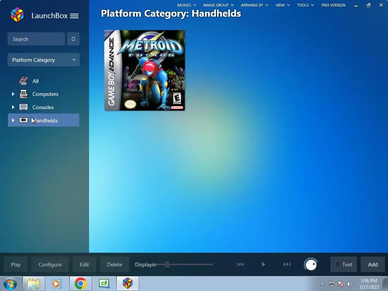The height and width of the screenshot is (291, 388).
Task: Select the Consoles tree item
Action: [43, 107]
